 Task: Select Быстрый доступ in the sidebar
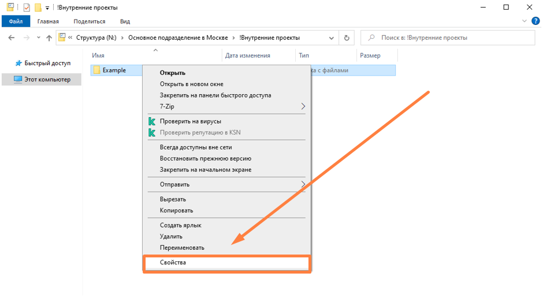pos(47,63)
